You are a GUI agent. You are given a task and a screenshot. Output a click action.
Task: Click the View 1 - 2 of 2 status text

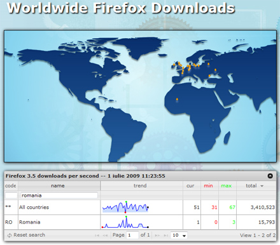point(258,235)
